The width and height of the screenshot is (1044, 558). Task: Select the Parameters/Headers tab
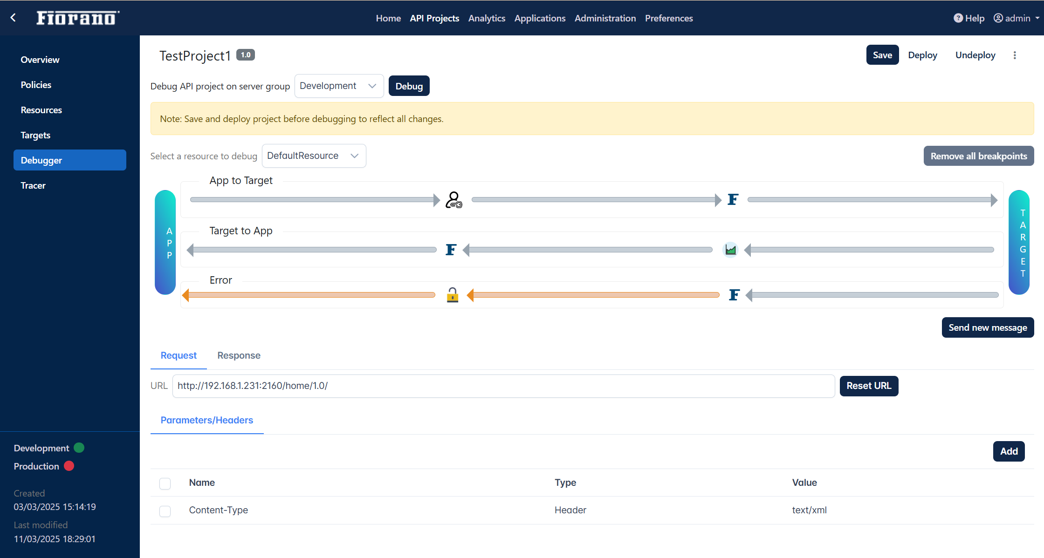(x=207, y=420)
